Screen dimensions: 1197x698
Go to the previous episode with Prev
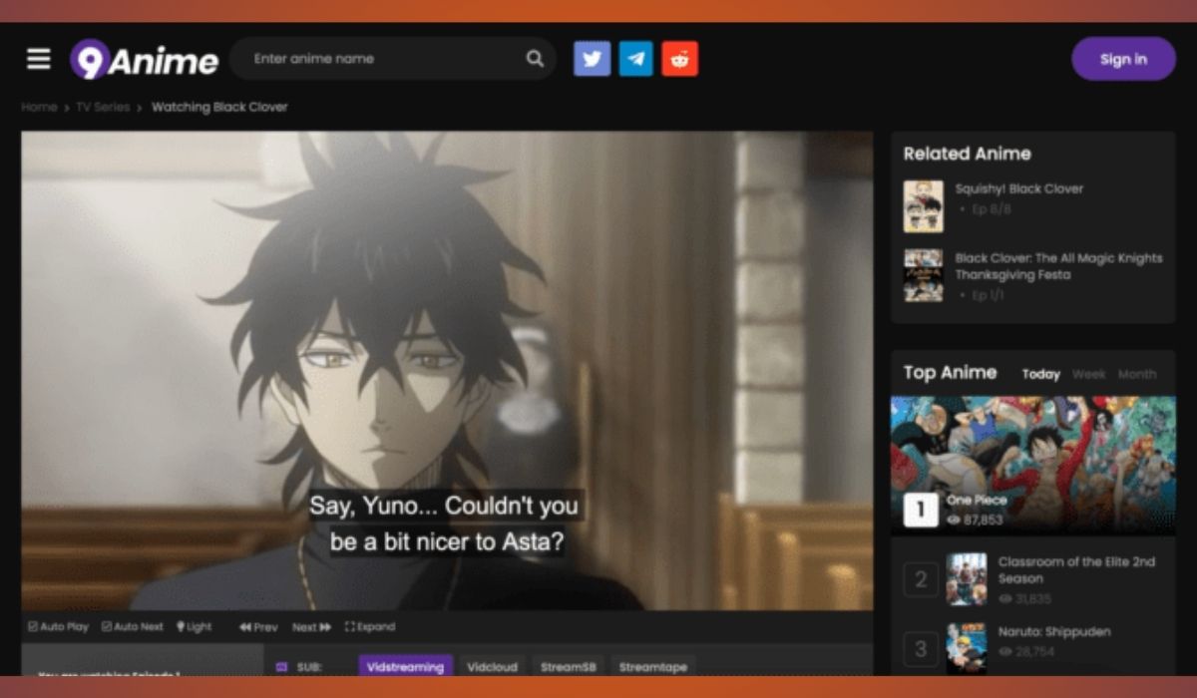point(258,627)
